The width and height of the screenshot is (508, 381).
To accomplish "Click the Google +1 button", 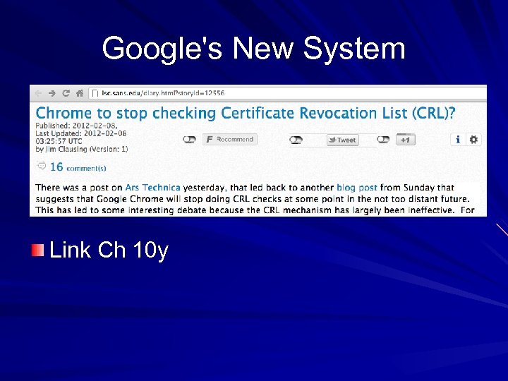I will (406, 140).
